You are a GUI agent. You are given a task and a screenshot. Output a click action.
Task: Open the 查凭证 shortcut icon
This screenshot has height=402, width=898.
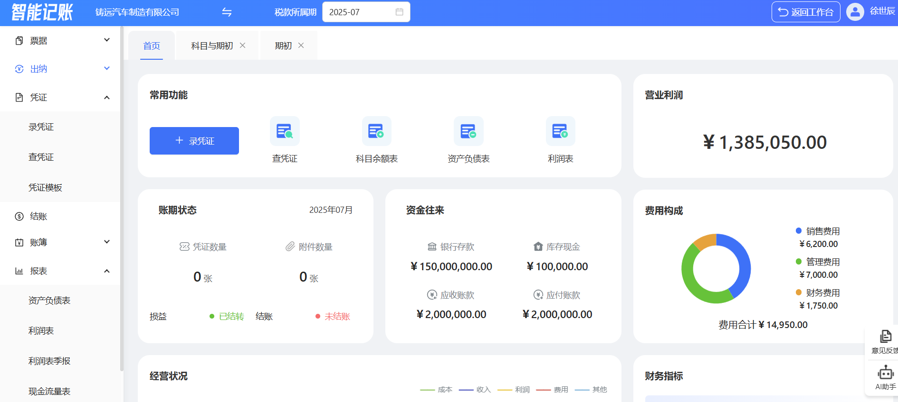click(x=285, y=131)
